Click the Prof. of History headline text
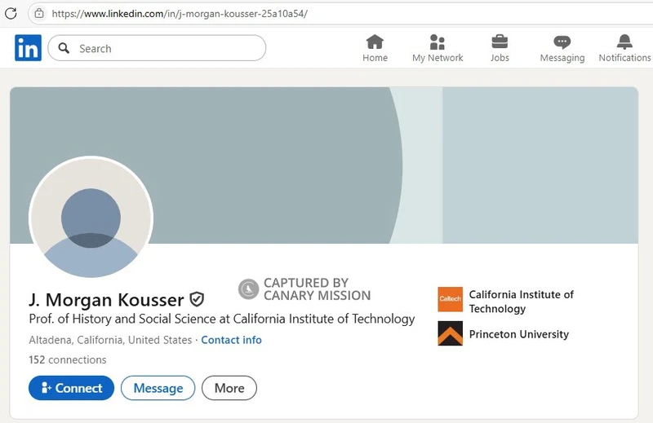The height and width of the screenshot is (423, 653). pos(222,319)
